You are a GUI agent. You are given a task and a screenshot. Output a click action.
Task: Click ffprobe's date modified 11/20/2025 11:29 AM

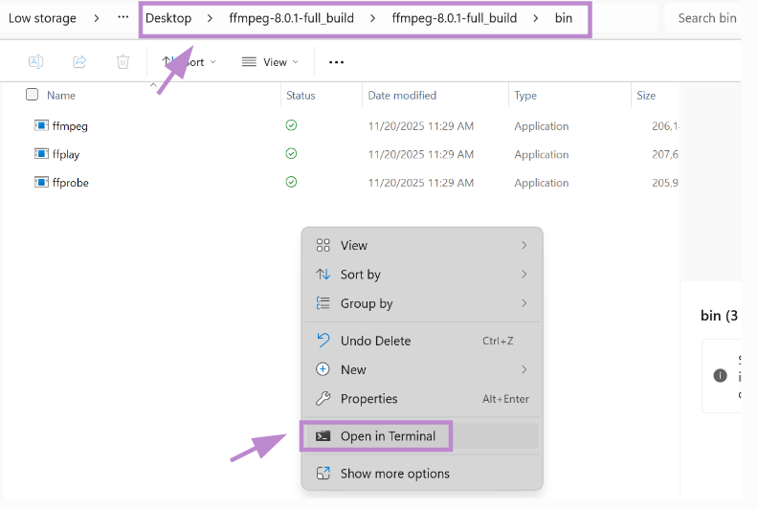pos(421,183)
